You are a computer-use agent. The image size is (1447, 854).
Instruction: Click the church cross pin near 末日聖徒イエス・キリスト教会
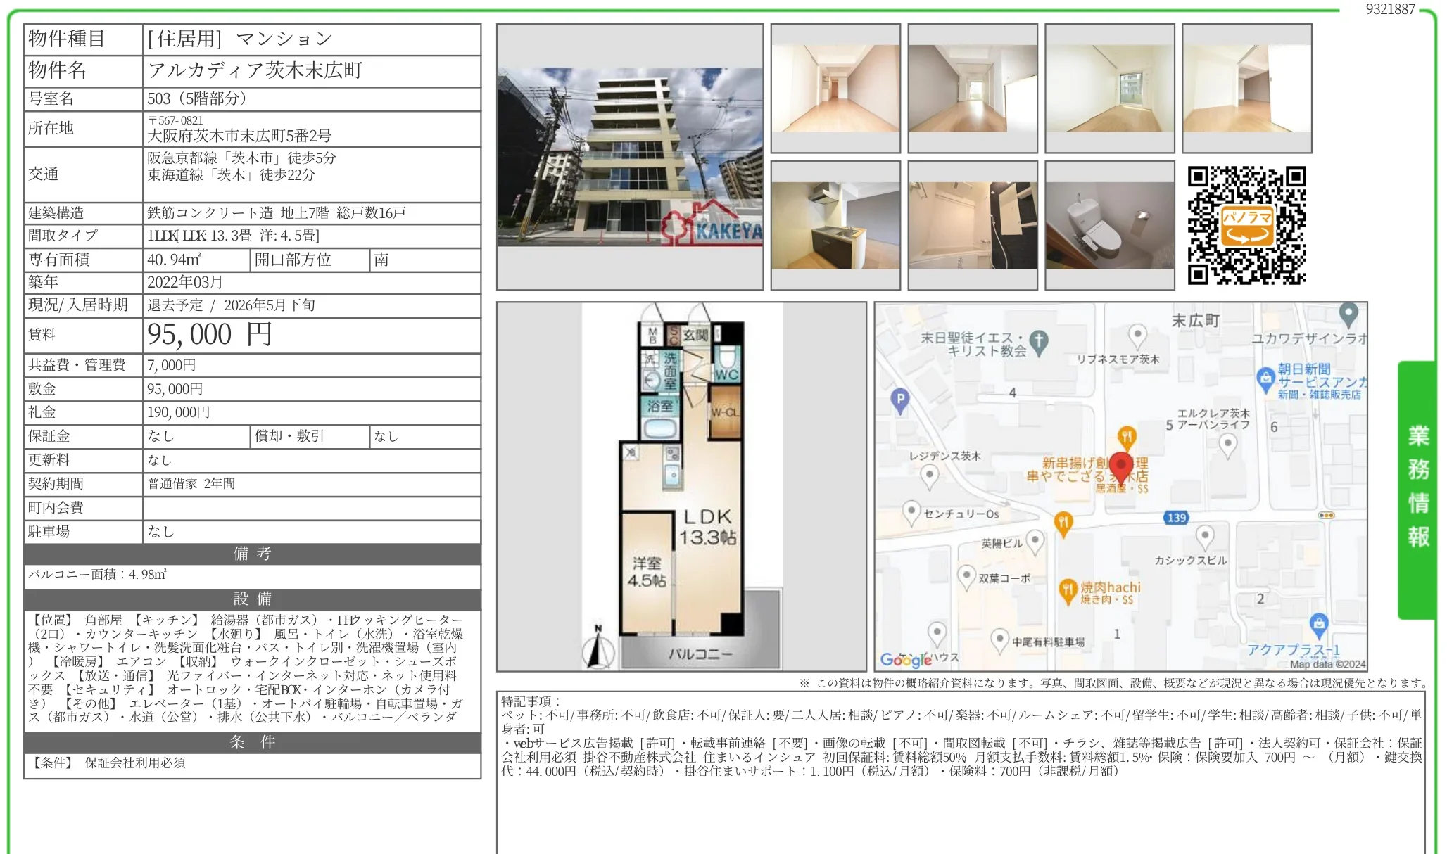(1038, 343)
